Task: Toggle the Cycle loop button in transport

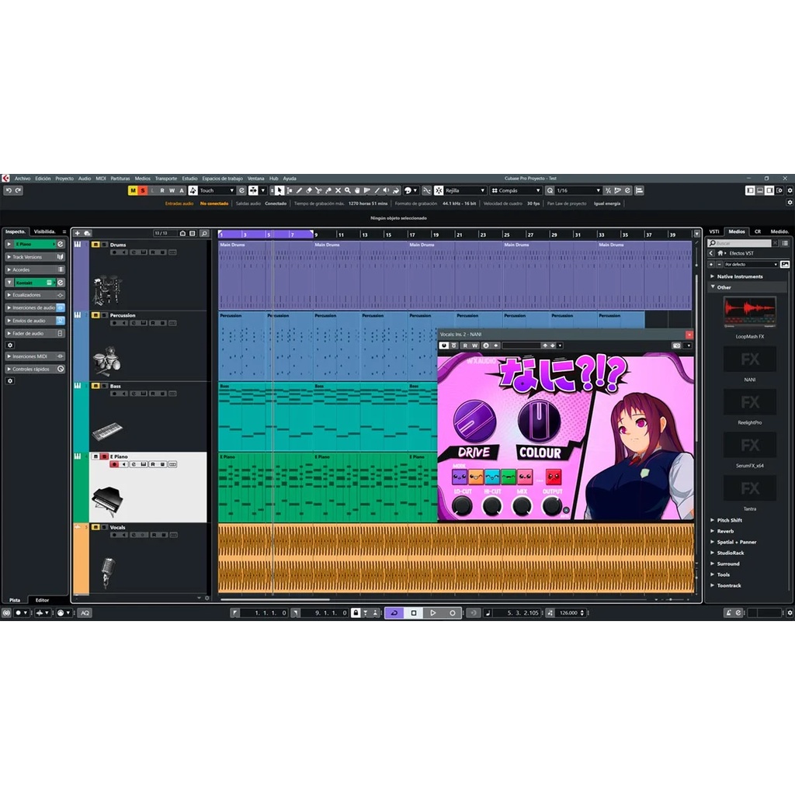Action: coord(394,613)
